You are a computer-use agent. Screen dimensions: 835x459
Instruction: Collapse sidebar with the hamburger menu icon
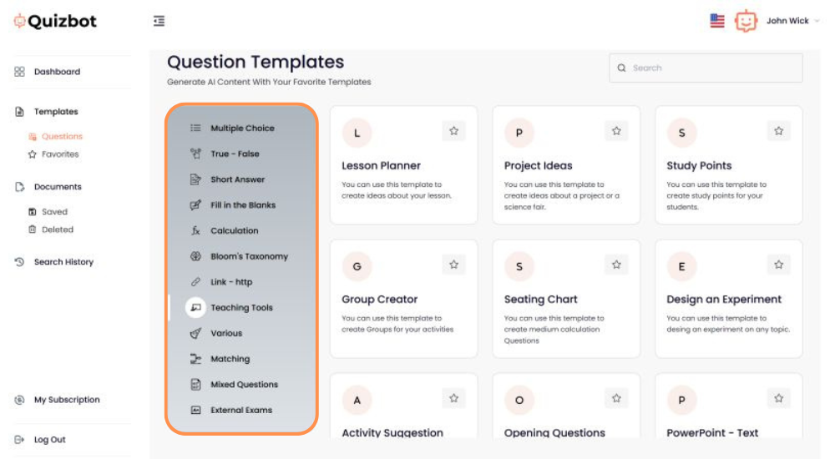click(x=159, y=22)
